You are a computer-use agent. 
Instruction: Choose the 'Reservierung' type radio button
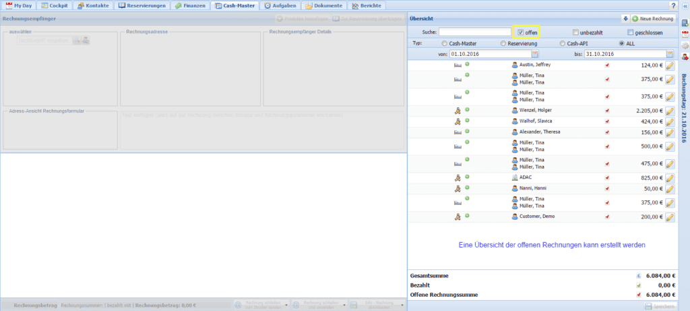point(503,43)
